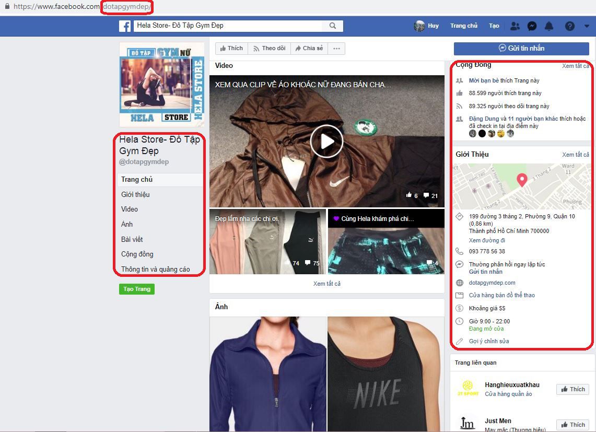Click the '88.599 người thích trang này' text
The image size is (596, 432).
(505, 93)
